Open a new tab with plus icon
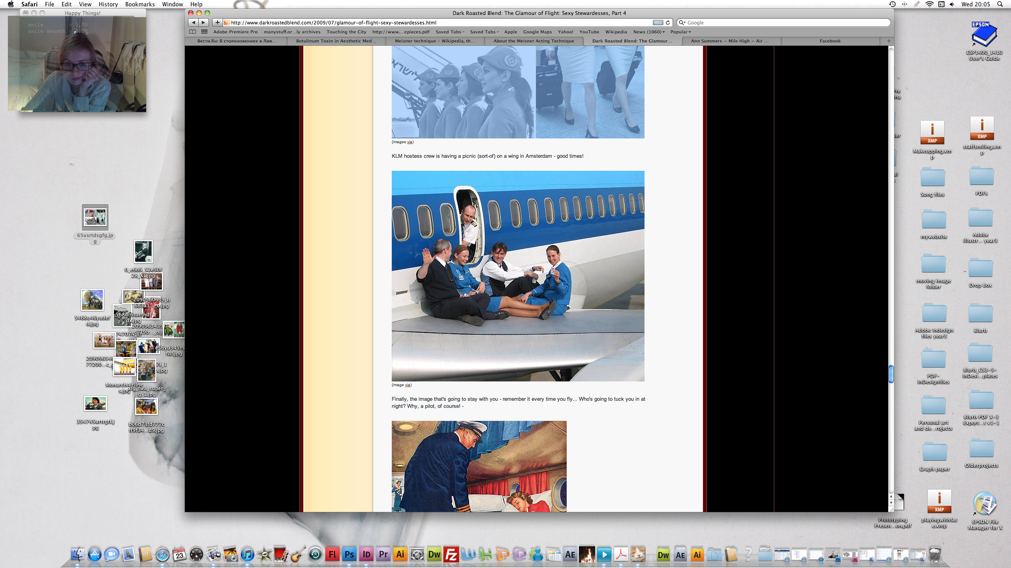1011x568 pixels. (889, 41)
